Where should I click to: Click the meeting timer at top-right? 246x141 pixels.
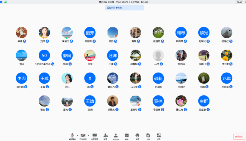click(239, 2)
